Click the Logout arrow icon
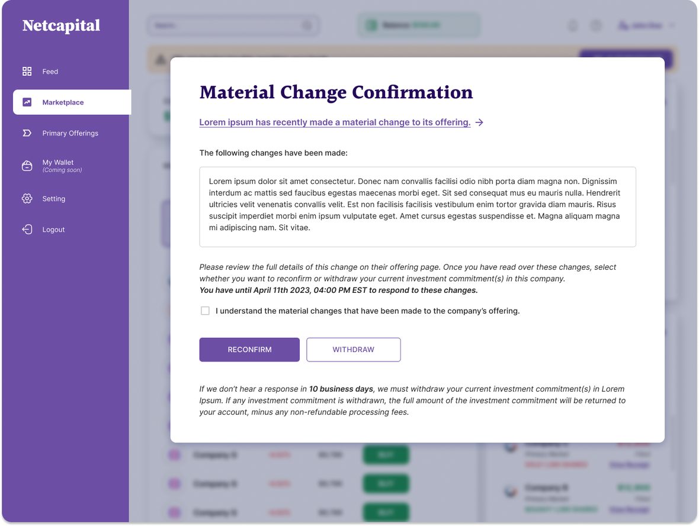 [x=27, y=230]
